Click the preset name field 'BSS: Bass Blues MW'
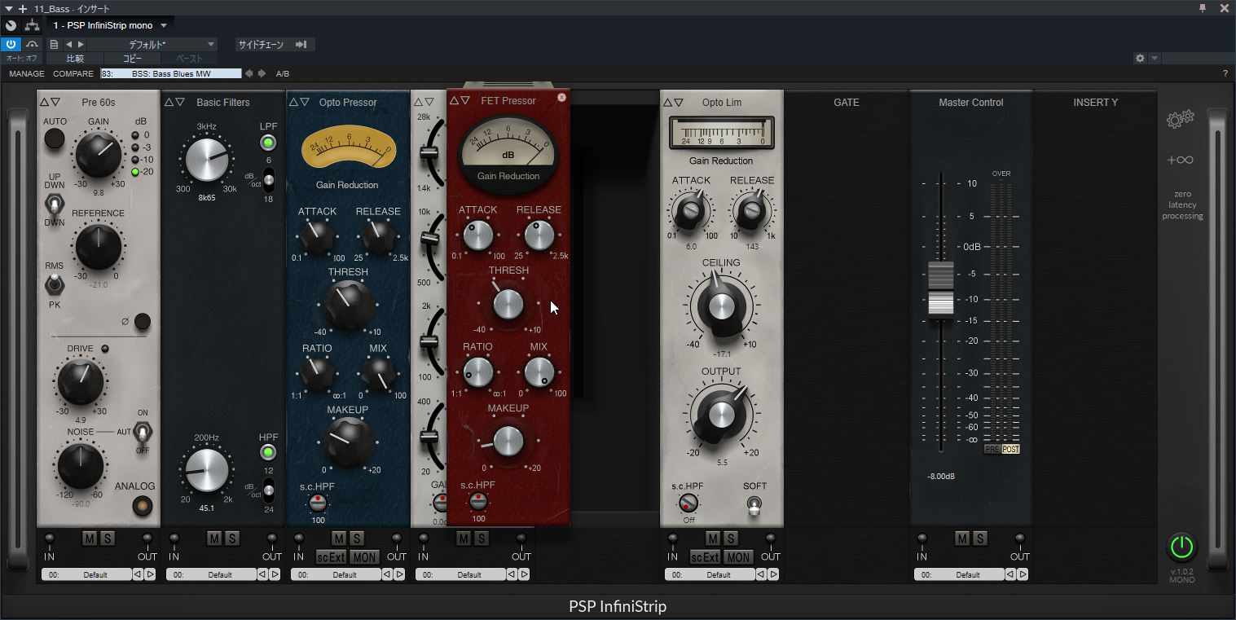The image size is (1236, 620). tap(171, 73)
